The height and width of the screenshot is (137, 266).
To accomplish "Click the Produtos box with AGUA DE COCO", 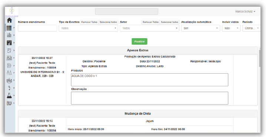I will pos(149,80).
